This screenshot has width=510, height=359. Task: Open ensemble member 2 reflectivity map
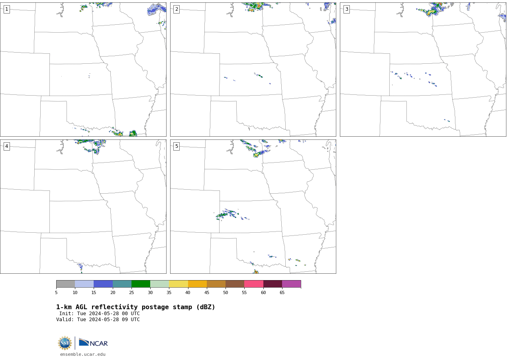click(x=253, y=70)
